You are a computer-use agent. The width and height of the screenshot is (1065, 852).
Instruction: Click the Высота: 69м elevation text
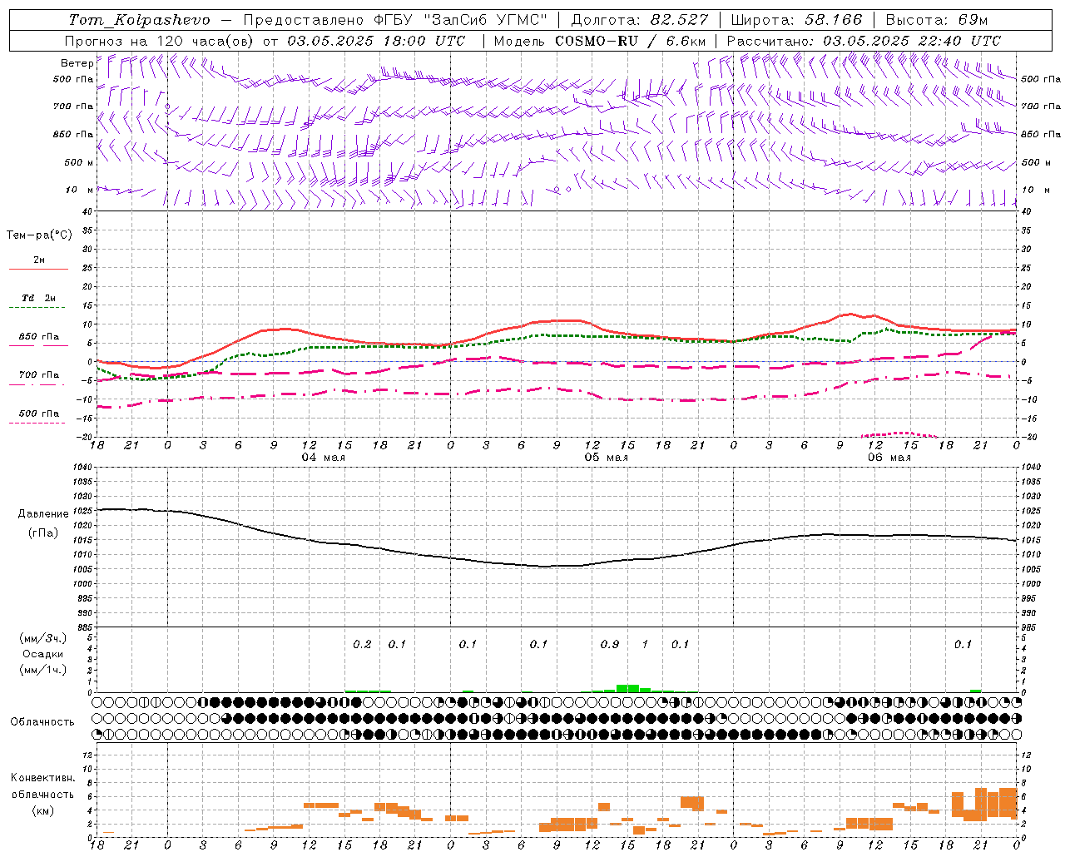coord(936,20)
